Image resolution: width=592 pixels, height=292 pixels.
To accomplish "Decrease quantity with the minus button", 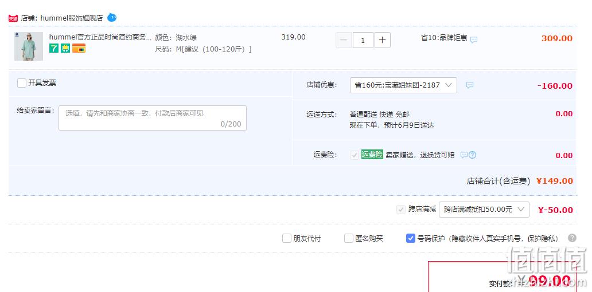I will pyautogui.click(x=344, y=40).
